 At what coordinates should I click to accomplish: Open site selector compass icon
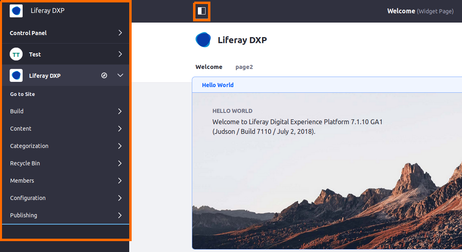pyautogui.click(x=104, y=75)
